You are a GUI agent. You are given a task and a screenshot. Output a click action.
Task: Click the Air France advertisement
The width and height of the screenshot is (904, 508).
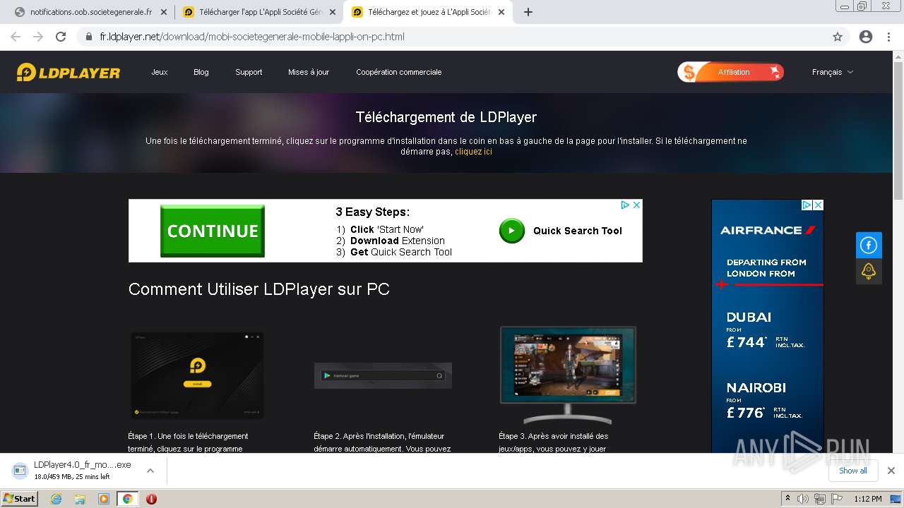768,326
